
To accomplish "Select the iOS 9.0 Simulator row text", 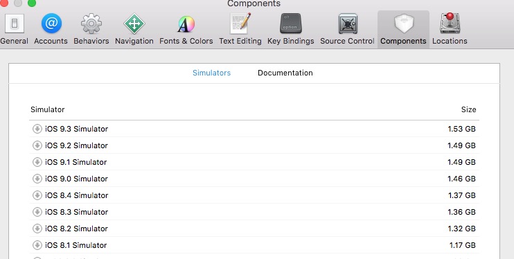I will point(76,179).
